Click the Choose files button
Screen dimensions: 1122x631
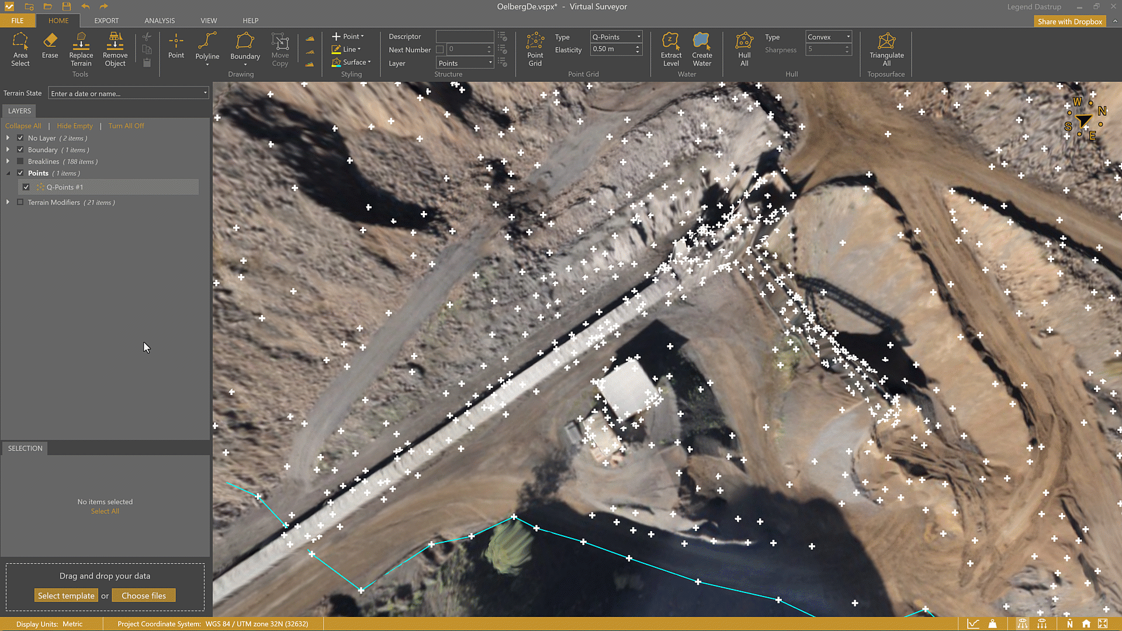144,595
